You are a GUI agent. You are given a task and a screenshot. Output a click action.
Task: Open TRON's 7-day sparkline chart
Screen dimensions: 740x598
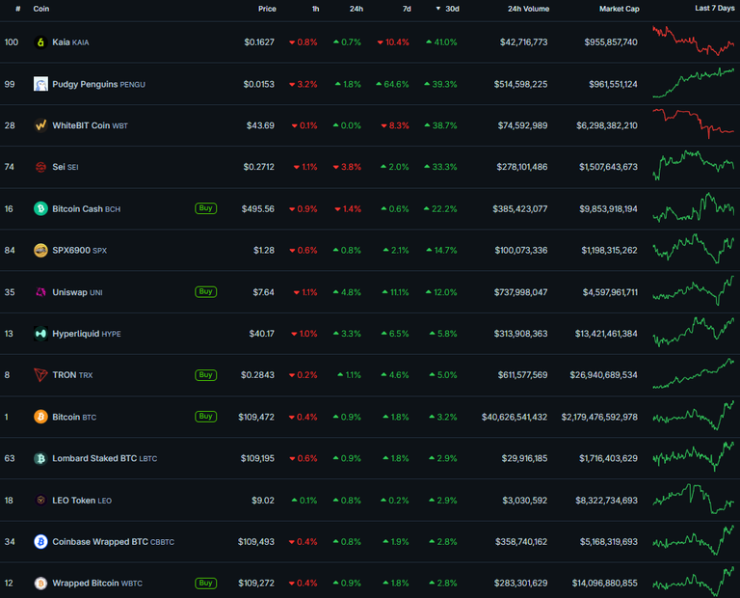click(694, 373)
